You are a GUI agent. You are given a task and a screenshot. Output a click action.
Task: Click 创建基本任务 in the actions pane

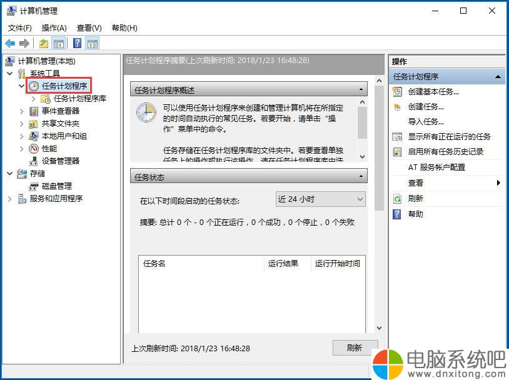[x=433, y=92]
